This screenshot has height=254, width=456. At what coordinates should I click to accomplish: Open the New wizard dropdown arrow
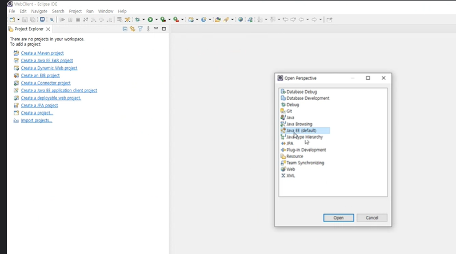click(x=18, y=20)
